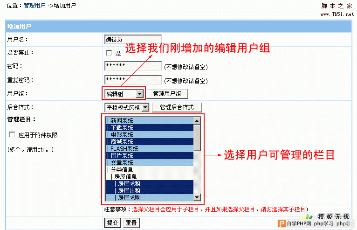Click the column list scroll down arrow
The height and width of the screenshot is (230, 357).
[197, 197]
